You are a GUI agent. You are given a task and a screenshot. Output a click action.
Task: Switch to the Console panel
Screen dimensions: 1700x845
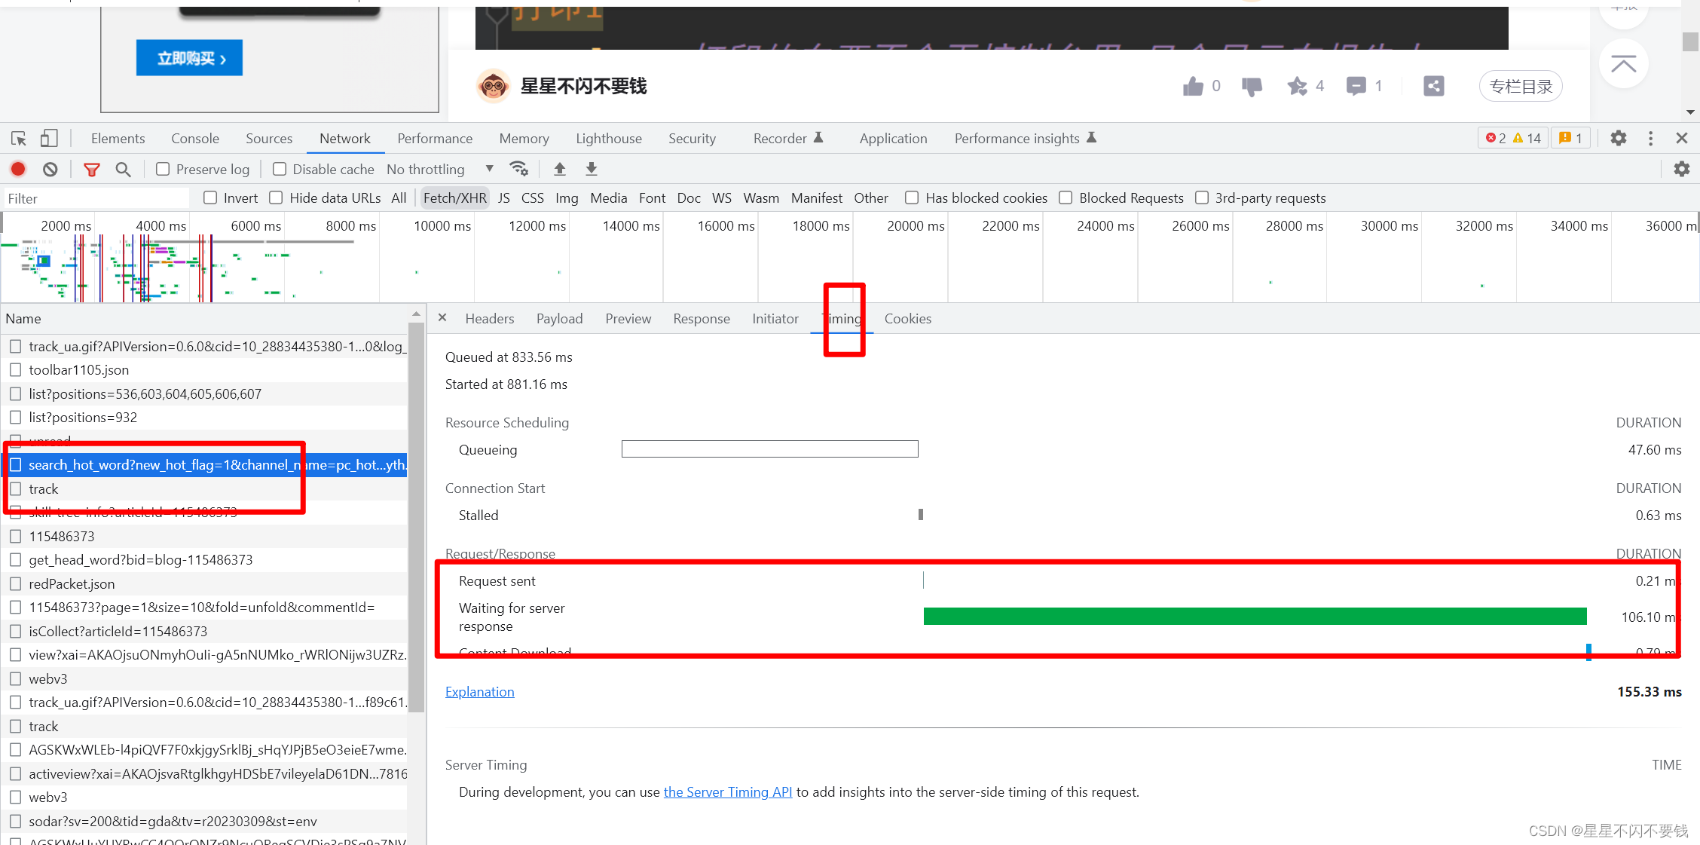[194, 138]
